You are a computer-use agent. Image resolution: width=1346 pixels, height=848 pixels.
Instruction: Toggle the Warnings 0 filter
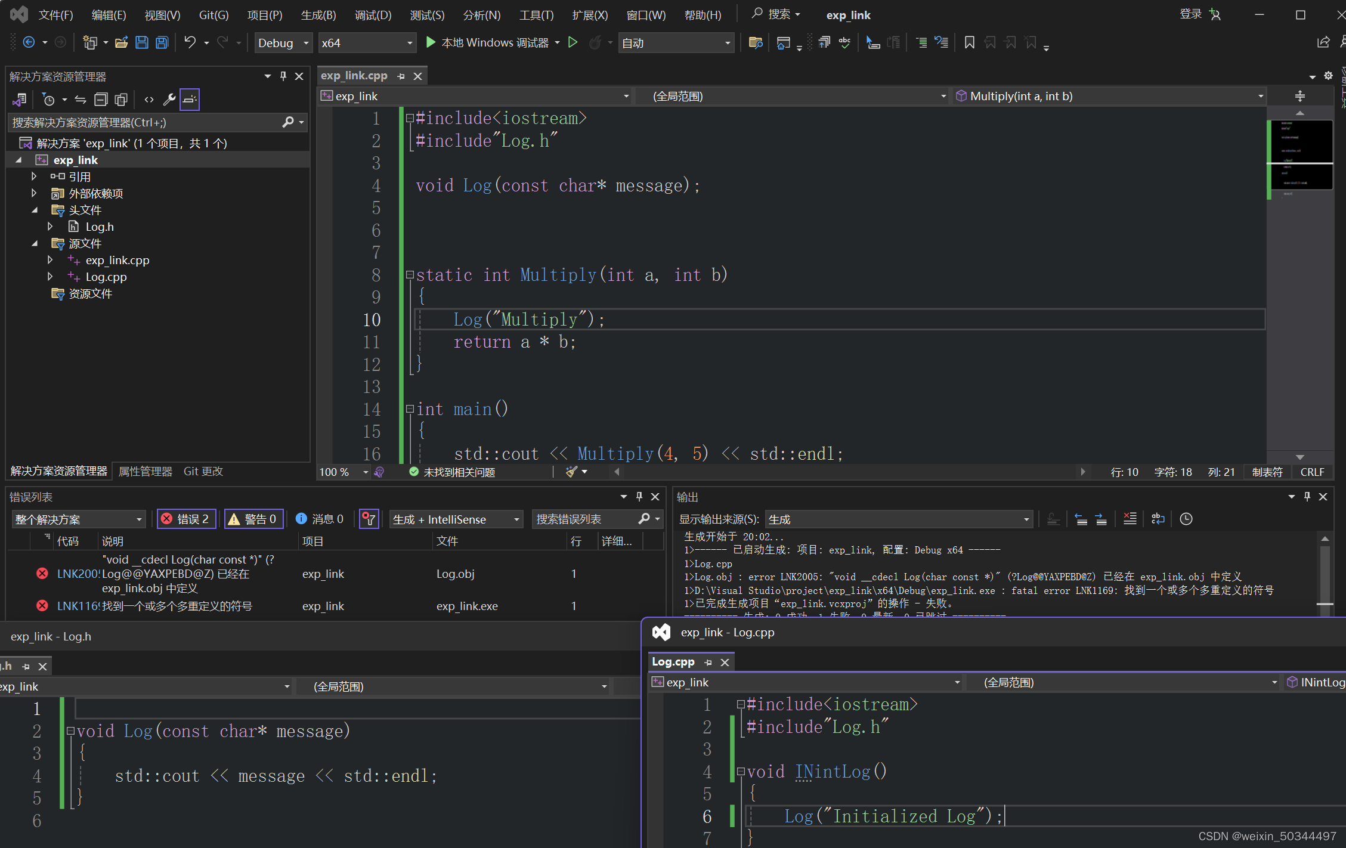click(x=253, y=519)
